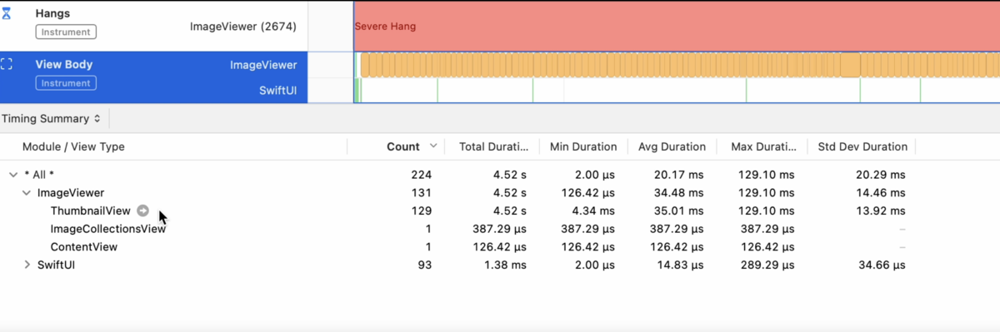Click the 34.66 µs std dev value

(x=882, y=265)
